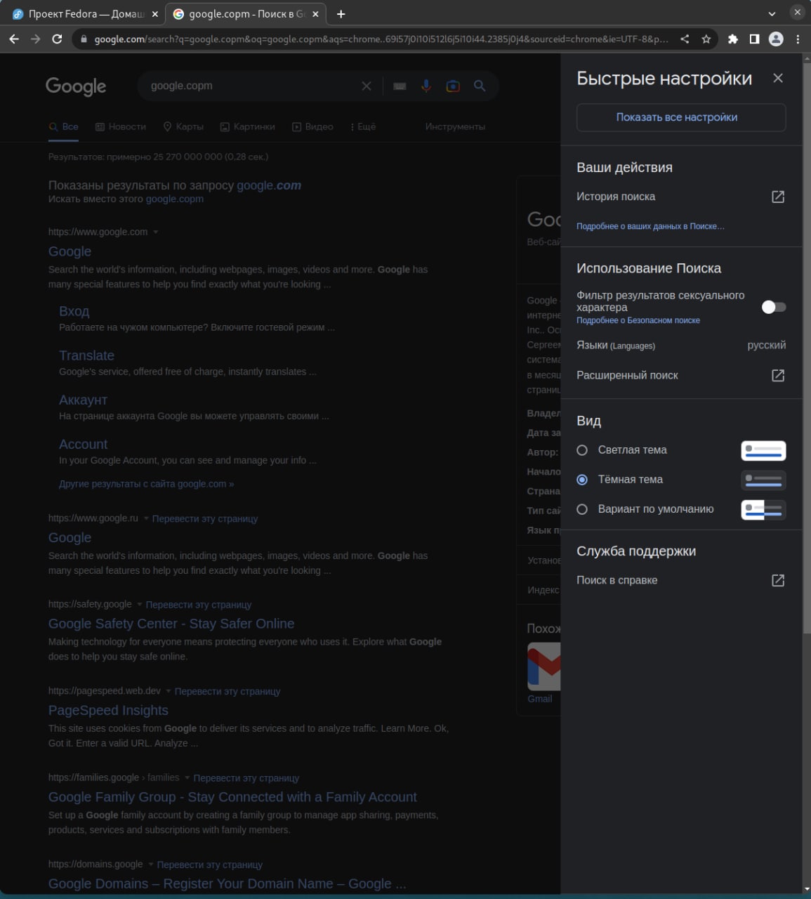The image size is (811, 899).
Task: Switch to the Все results tab
Action: (63, 126)
